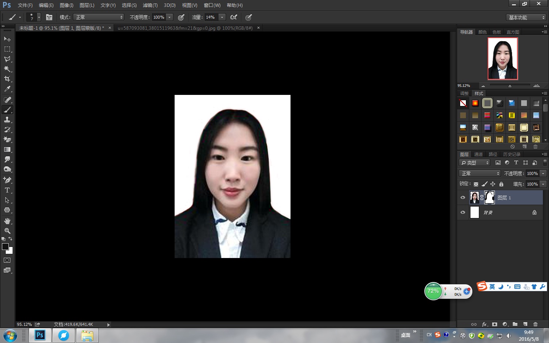The image size is (549, 343).
Task: Add a layer mask from Layers footer
Action: [495, 324]
